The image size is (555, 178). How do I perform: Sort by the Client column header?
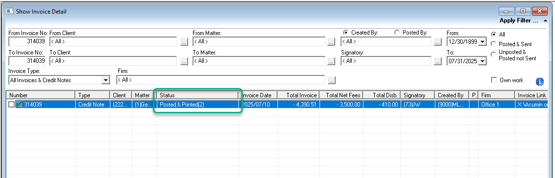[121, 95]
